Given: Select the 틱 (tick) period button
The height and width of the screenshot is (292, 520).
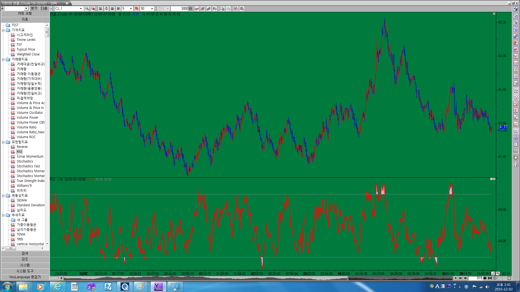Looking at the screenshot, I should coord(136,9).
